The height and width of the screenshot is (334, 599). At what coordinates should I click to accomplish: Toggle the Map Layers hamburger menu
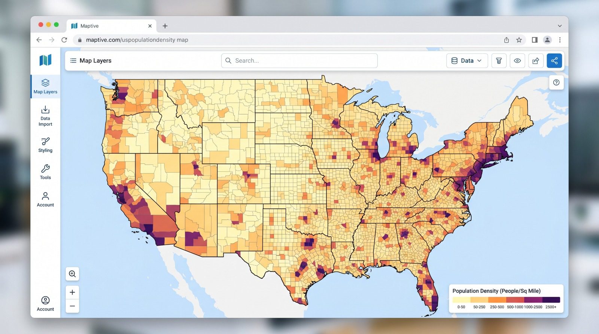coord(73,61)
